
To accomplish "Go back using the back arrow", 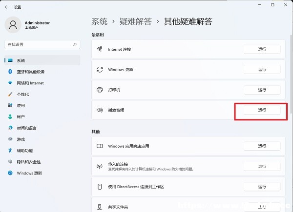I will [x=7, y=7].
